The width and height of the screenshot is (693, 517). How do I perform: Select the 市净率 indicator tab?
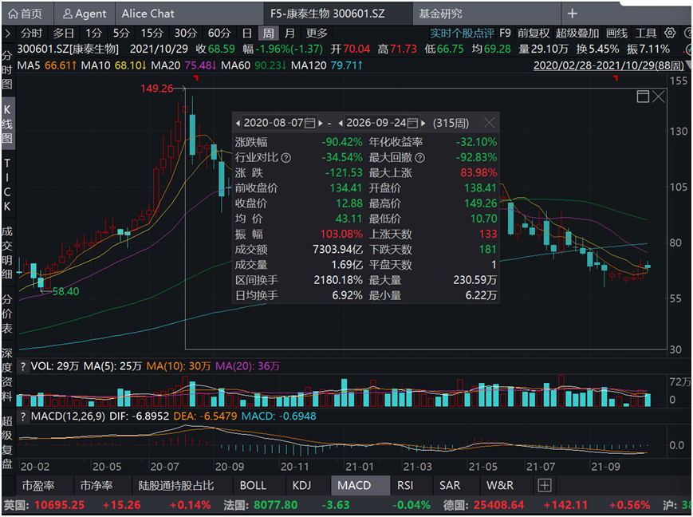(96, 485)
